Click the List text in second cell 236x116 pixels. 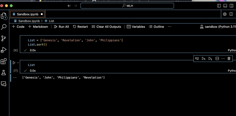31,65
